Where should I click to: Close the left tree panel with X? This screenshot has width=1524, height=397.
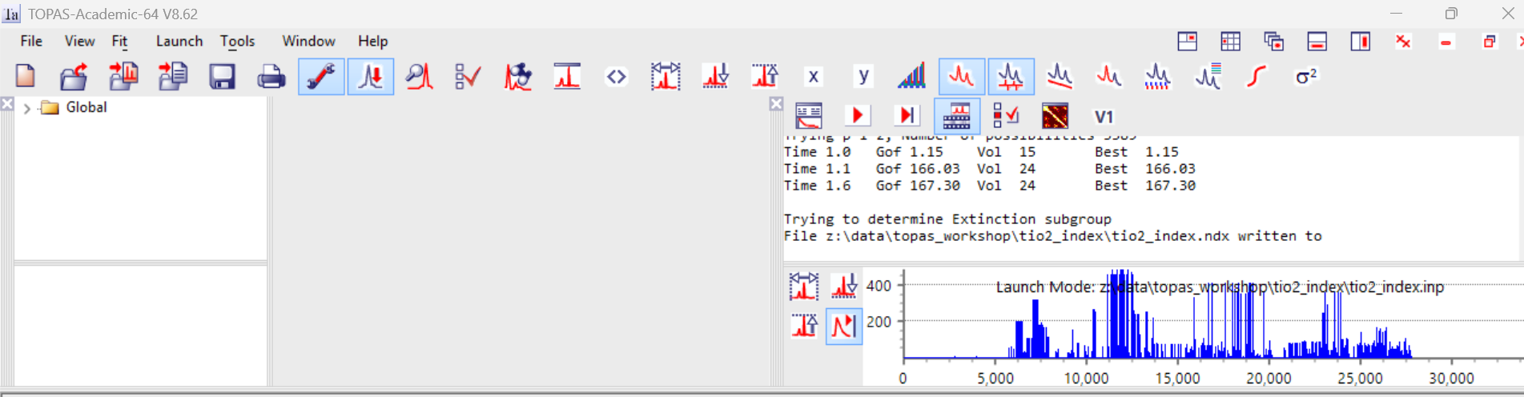[7, 104]
